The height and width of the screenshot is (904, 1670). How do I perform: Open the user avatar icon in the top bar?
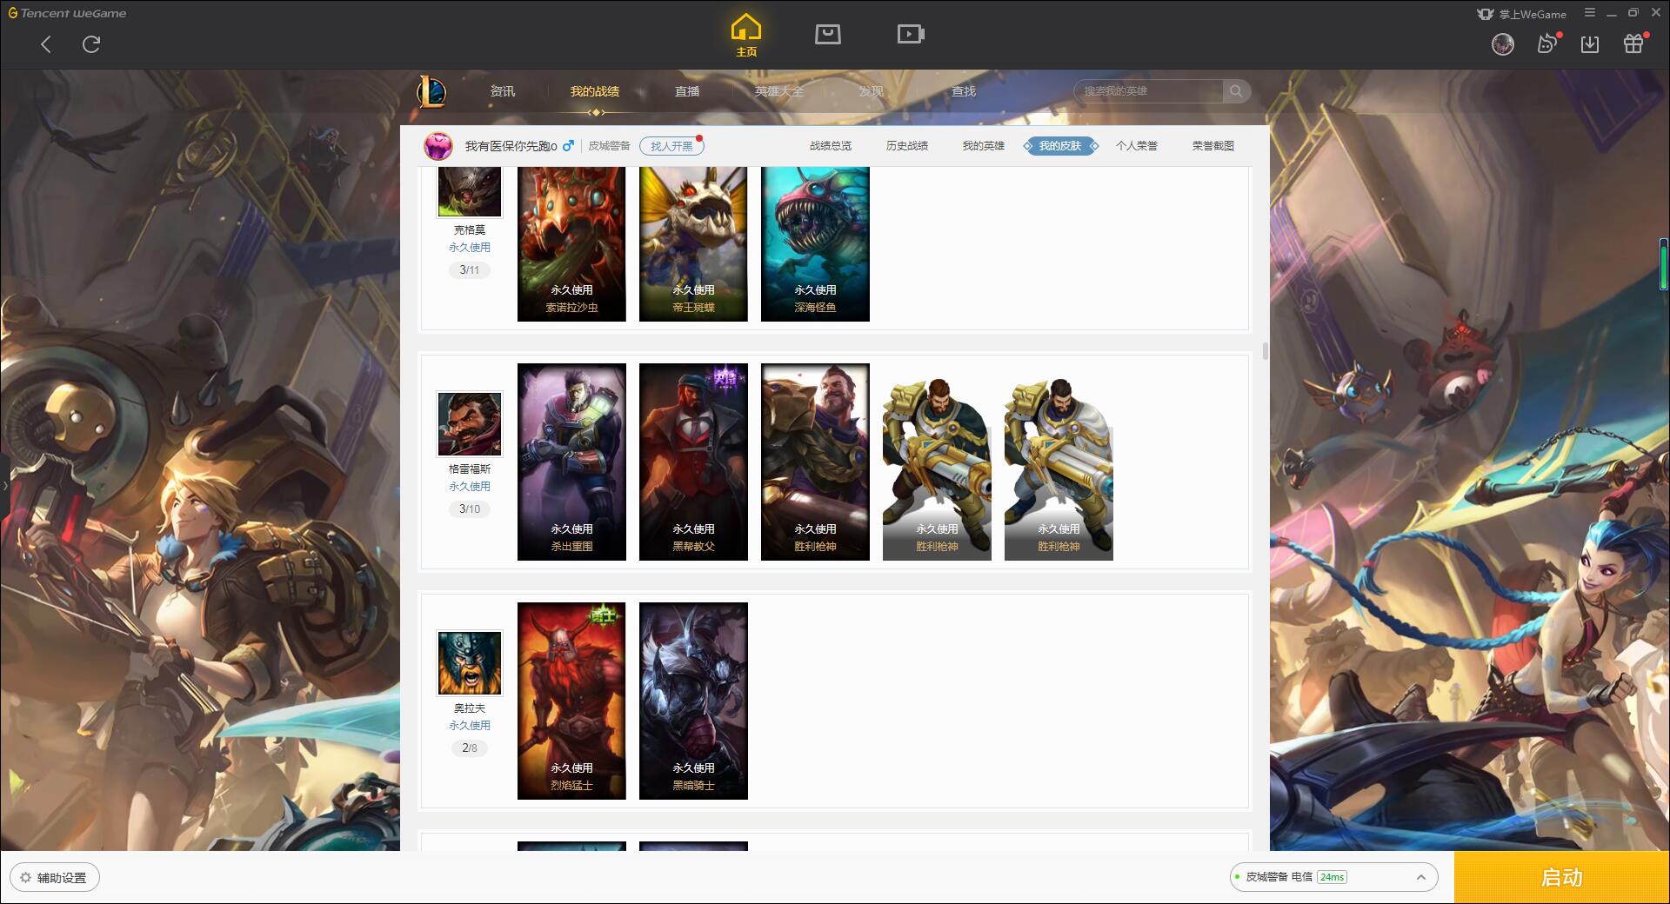coord(1502,44)
